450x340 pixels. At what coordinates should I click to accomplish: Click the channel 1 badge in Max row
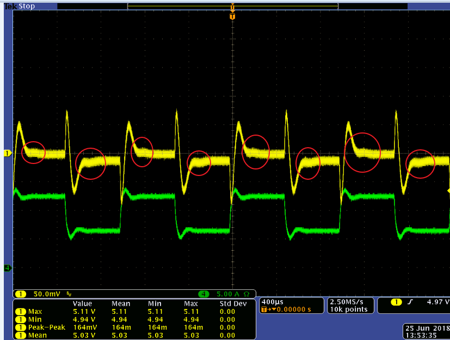tap(20, 312)
